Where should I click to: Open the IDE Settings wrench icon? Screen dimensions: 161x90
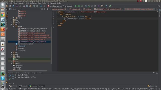point(102,6)
